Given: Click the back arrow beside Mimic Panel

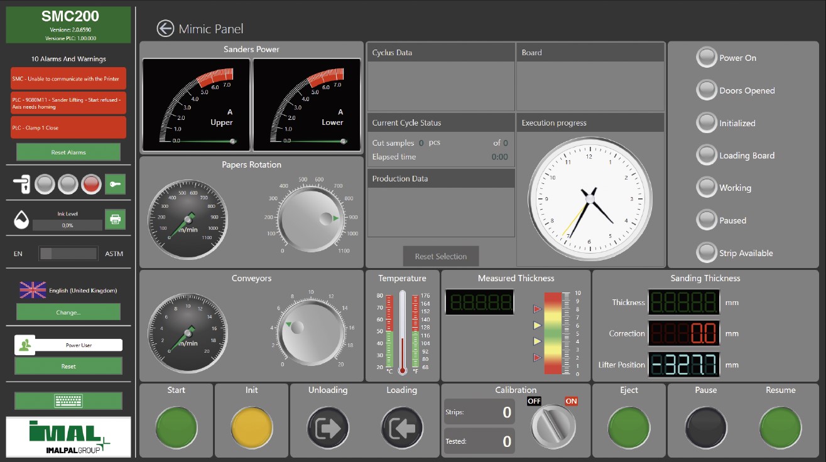Looking at the screenshot, I should pos(165,29).
